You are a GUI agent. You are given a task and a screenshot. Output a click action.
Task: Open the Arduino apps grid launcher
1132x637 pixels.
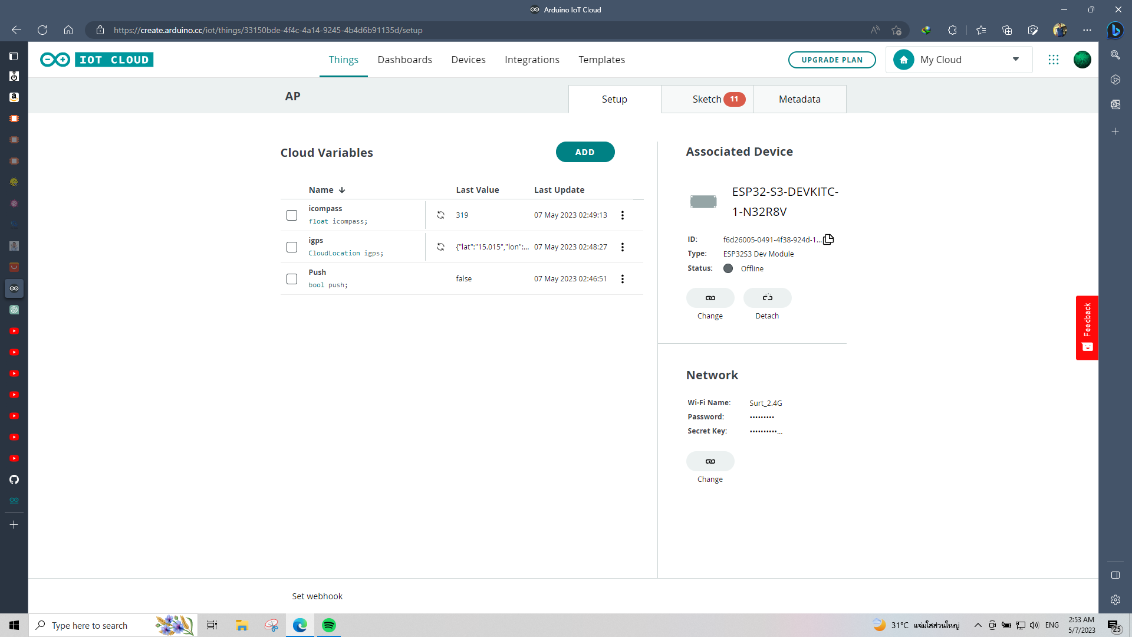(1054, 59)
